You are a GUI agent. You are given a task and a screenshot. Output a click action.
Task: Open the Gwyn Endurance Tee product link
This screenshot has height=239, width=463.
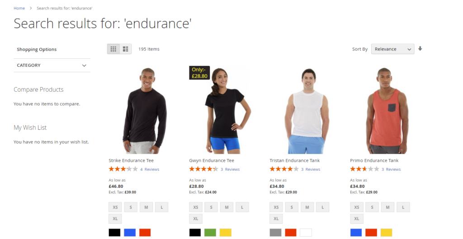pos(212,160)
